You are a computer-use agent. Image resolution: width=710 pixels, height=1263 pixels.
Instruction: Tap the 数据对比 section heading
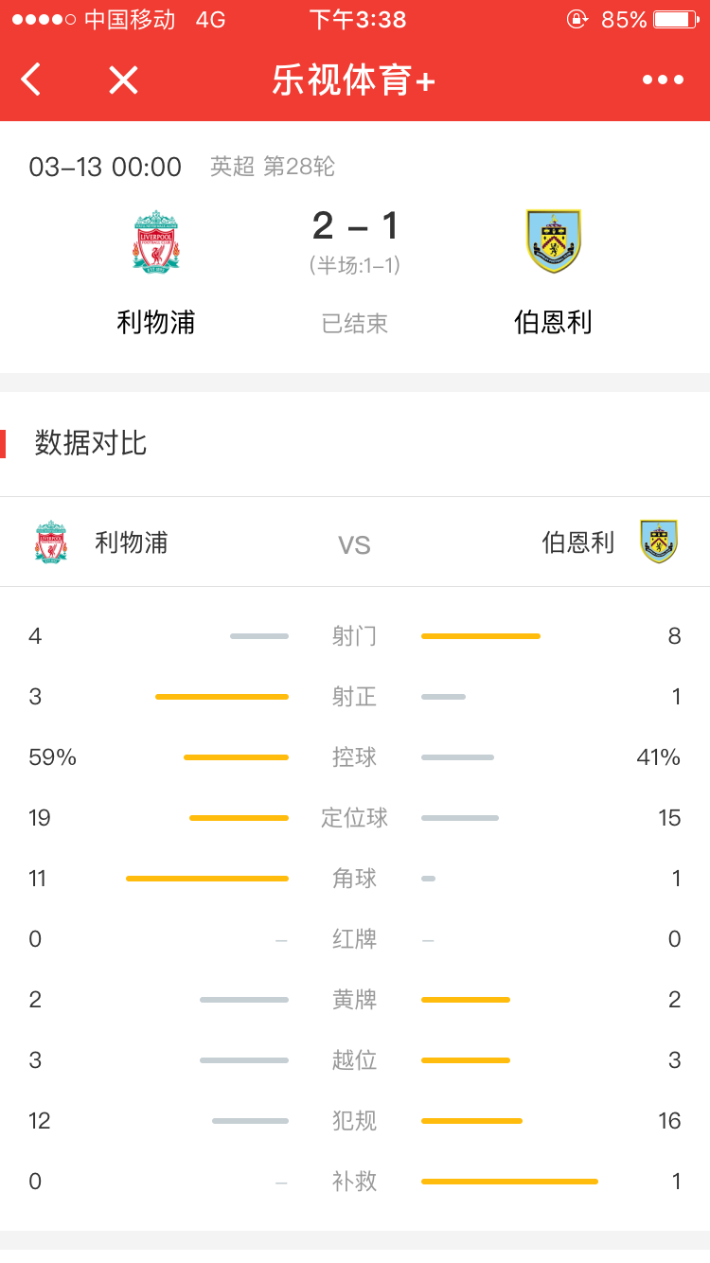91,443
